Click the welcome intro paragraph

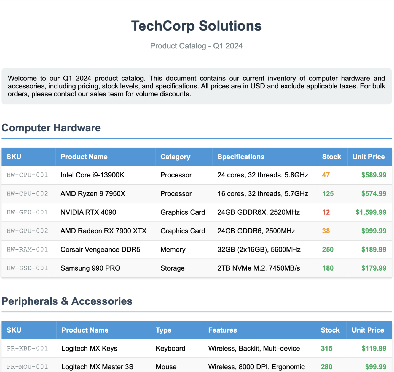coord(196,86)
